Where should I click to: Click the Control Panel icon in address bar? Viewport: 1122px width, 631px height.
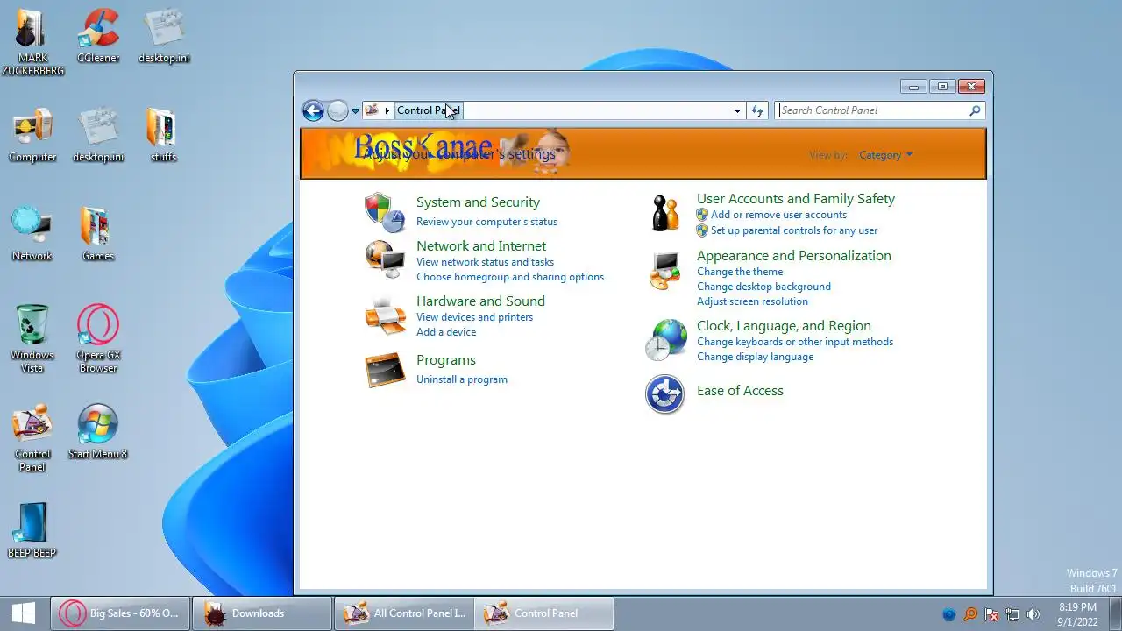(372, 110)
